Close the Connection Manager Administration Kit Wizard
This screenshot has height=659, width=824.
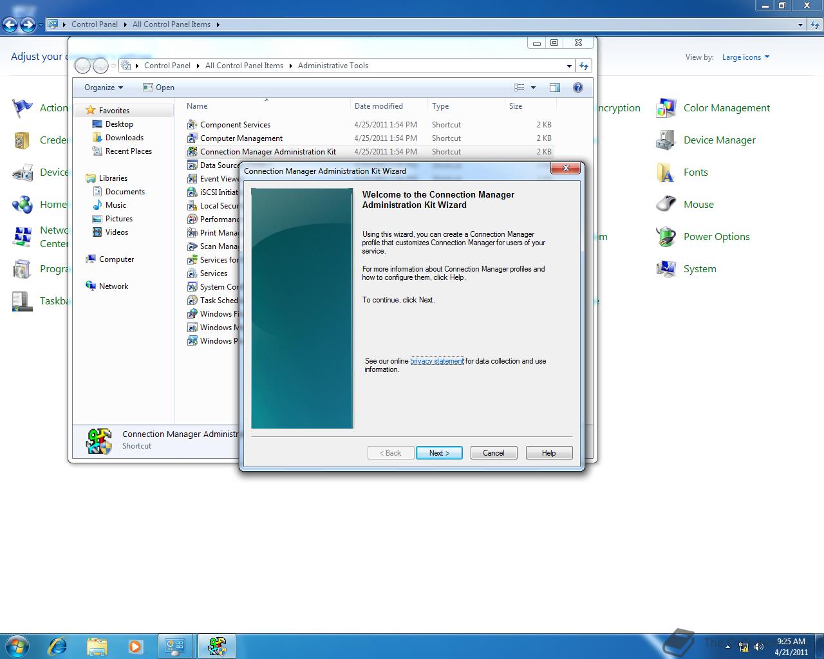coord(566,168)
